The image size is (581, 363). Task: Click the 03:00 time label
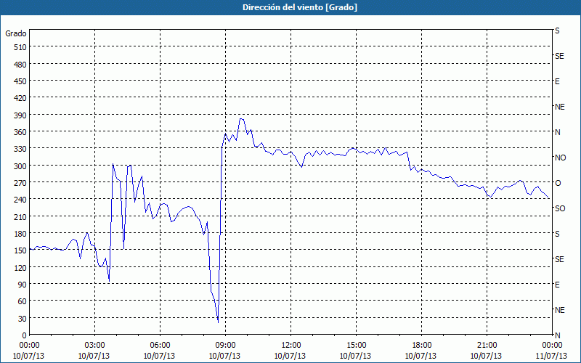point(94,346)
